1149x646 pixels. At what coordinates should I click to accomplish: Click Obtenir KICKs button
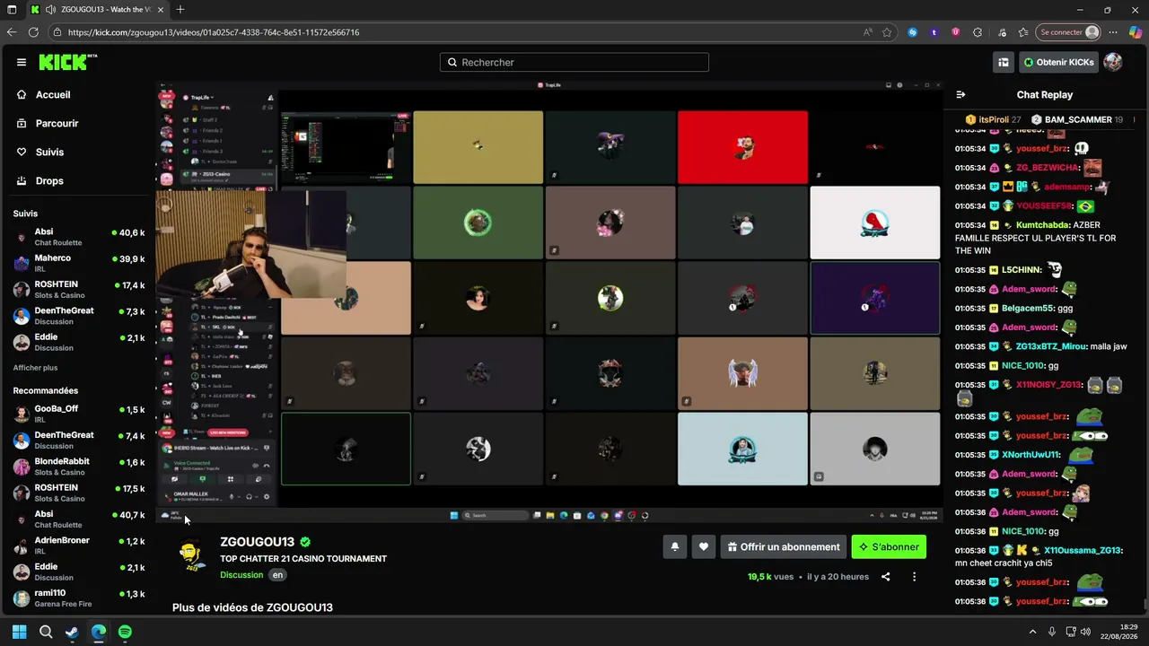(1058, 62)
